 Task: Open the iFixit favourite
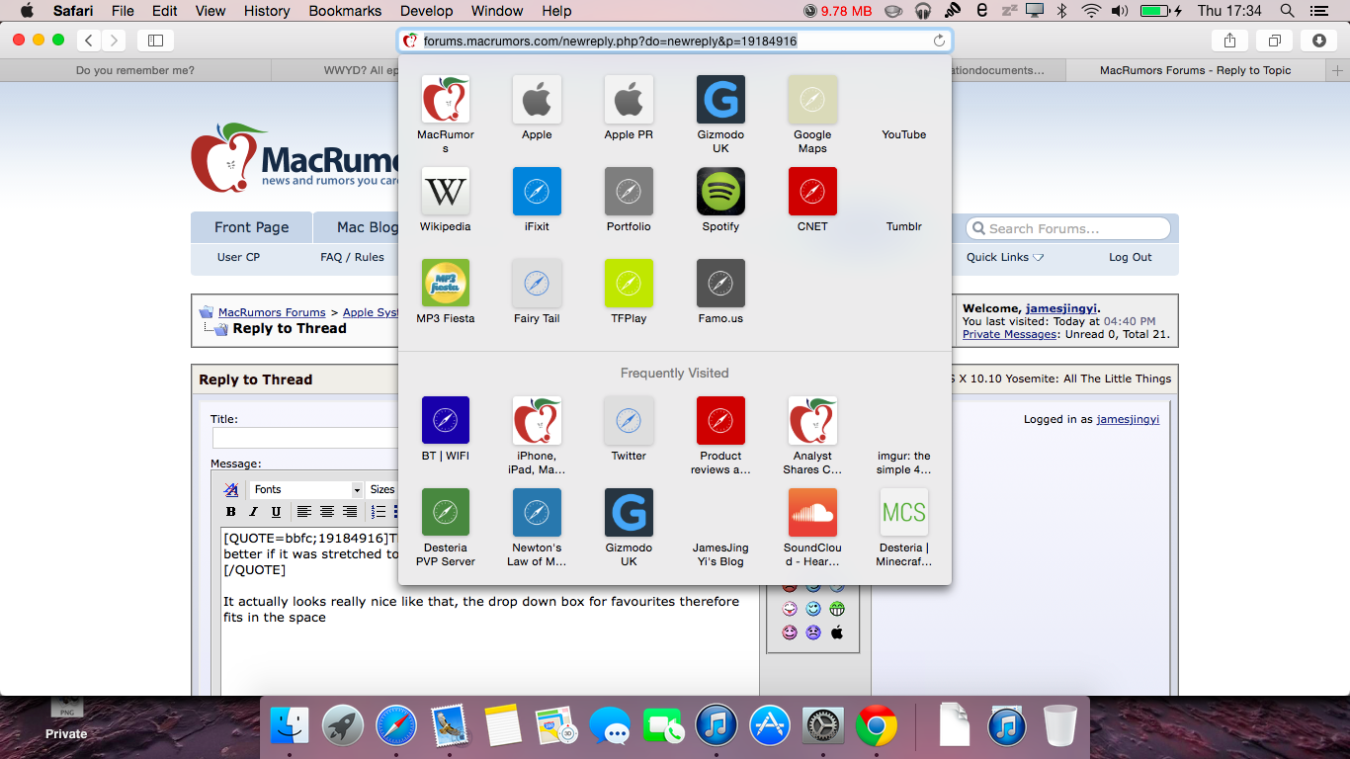537,192
